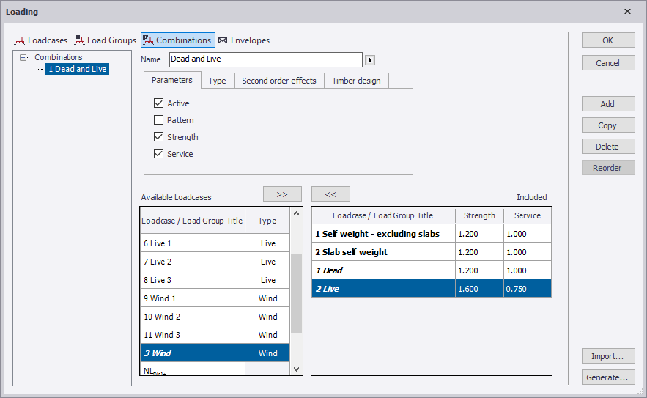The image size is (647, 398).
Task: Select '2 Live' included row
Action: 432,289
